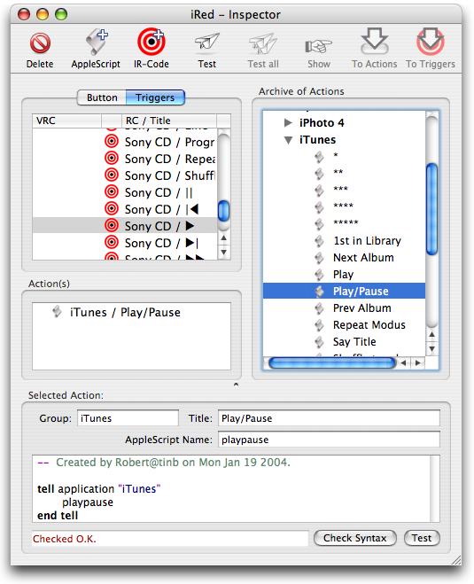Click target icon of Sony CD / Repea row
The width and height of the screenshot is (474, 584).
[112, 158]
